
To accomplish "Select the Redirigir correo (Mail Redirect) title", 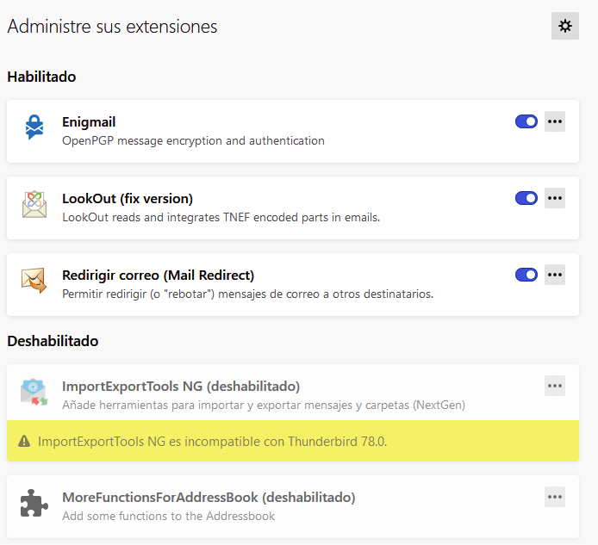I will (x=158, y=276).
